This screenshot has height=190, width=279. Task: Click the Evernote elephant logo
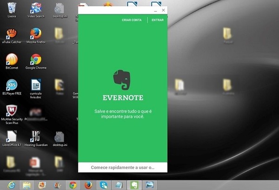122,80
